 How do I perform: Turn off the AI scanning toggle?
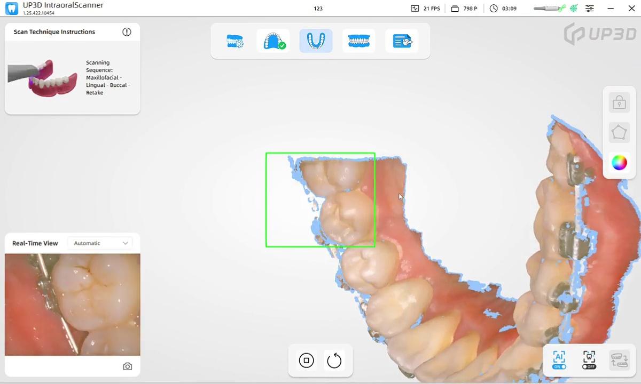tap(559, 360)
